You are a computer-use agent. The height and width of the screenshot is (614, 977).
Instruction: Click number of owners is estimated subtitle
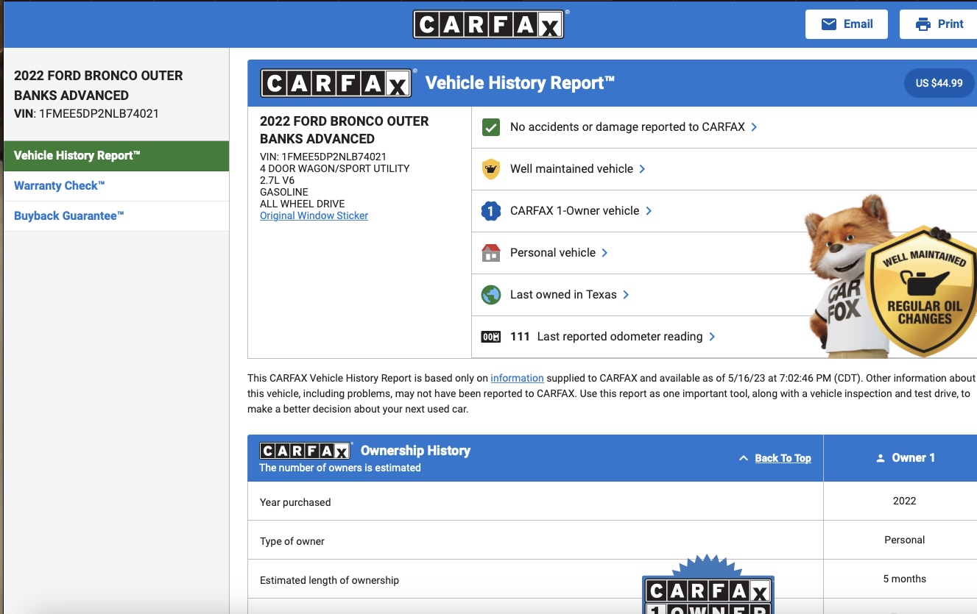pos(340,468)
